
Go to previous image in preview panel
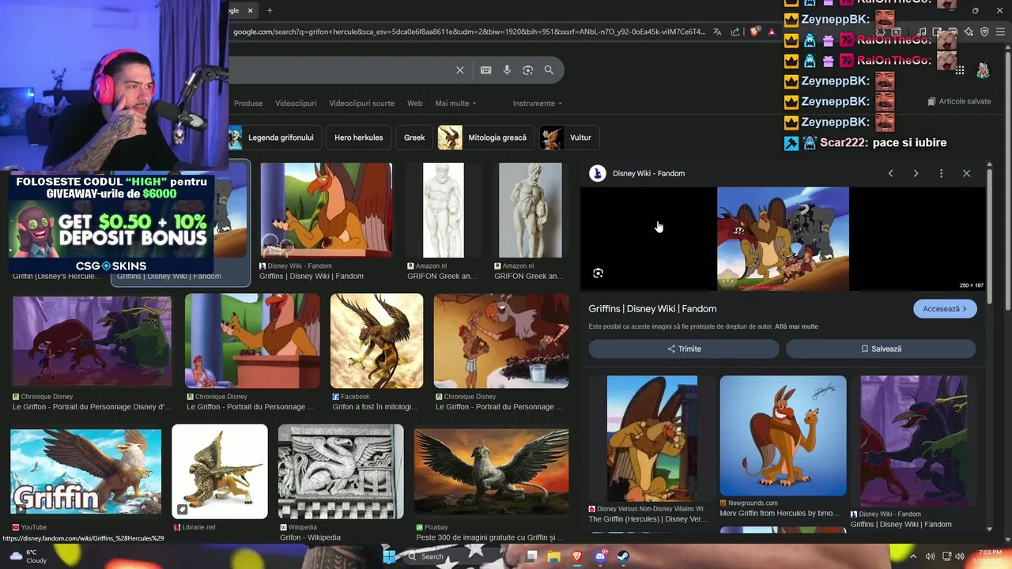pyautogui.click(x=890, y=173)
